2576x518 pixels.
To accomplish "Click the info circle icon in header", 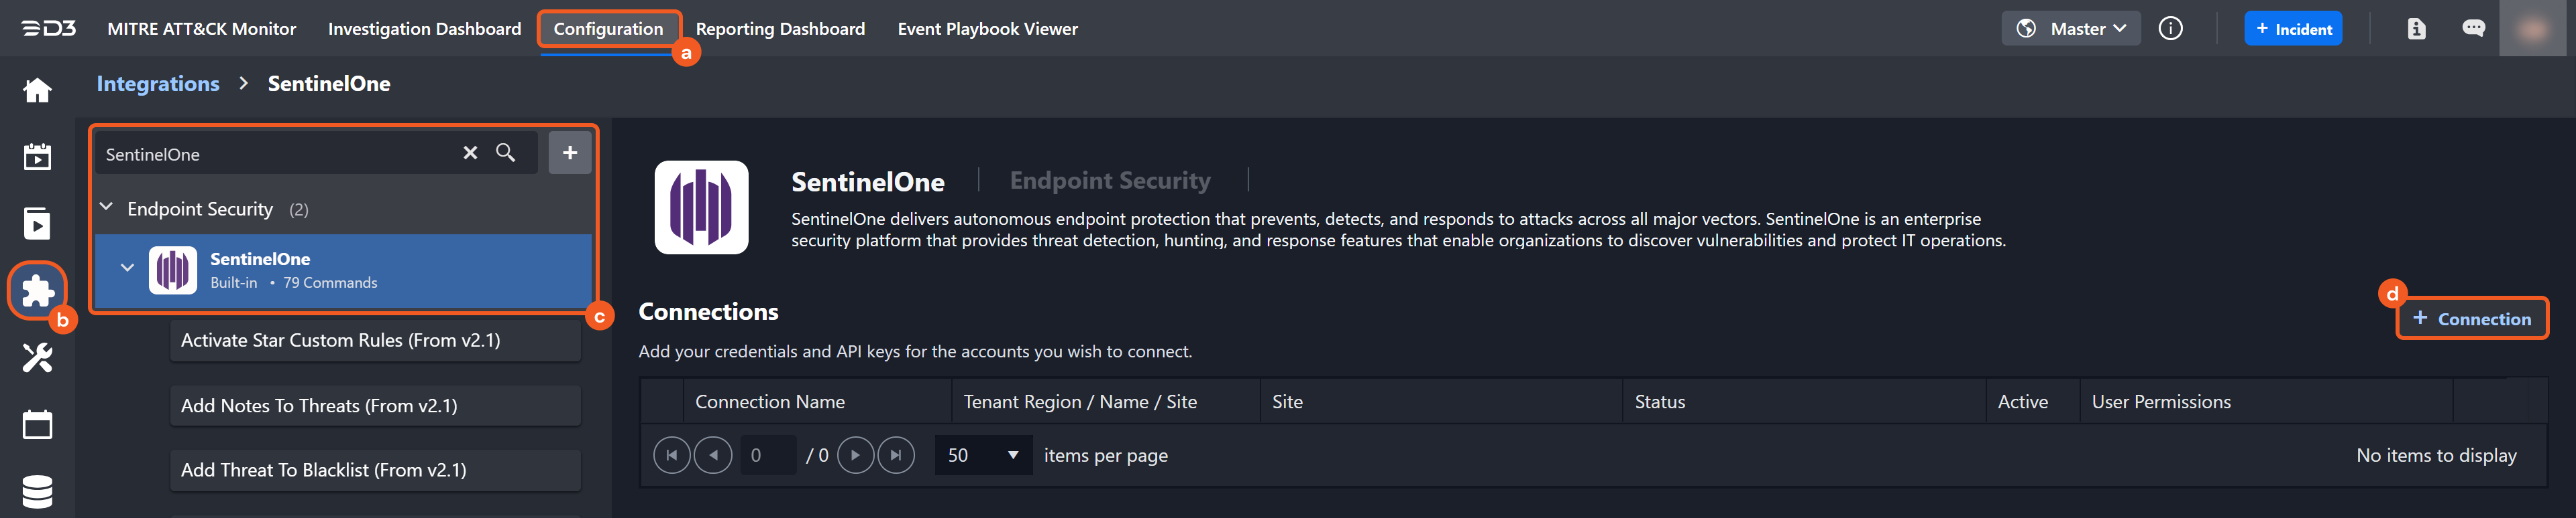I will 2170,29.
